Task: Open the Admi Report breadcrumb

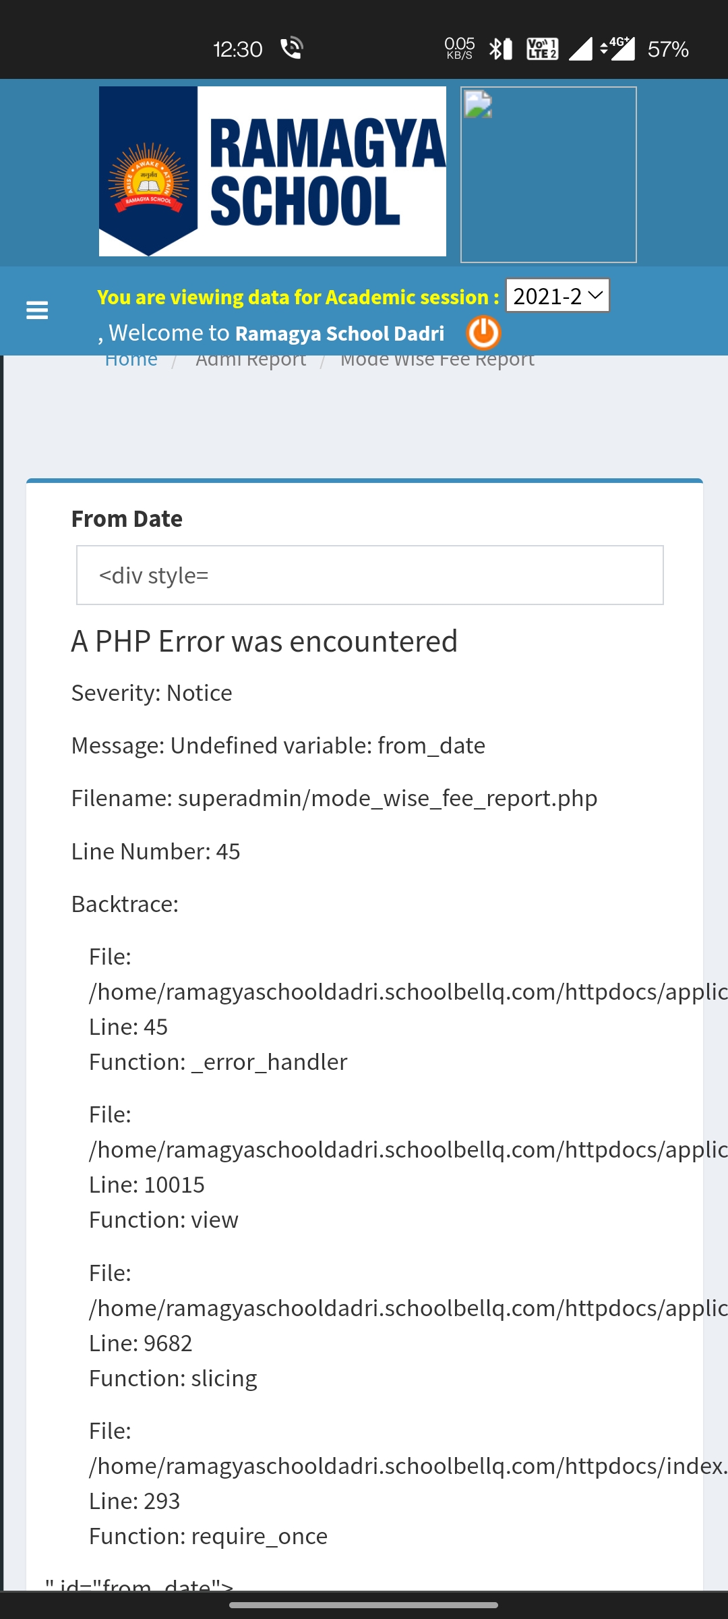Action: [251, 360]
